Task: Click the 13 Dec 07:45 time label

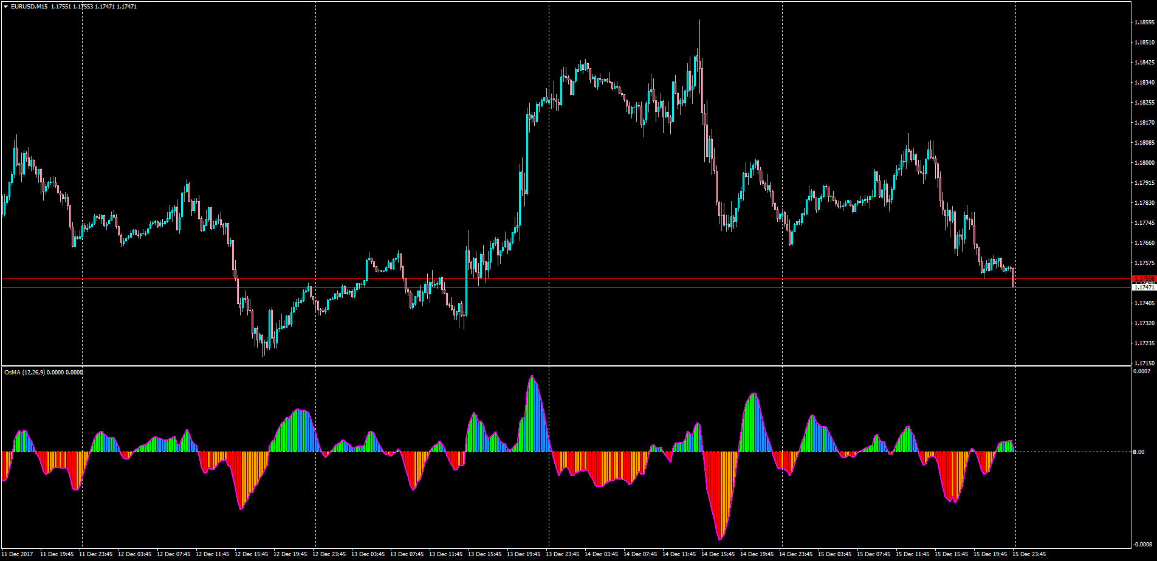Action: (x=407, y=554)
